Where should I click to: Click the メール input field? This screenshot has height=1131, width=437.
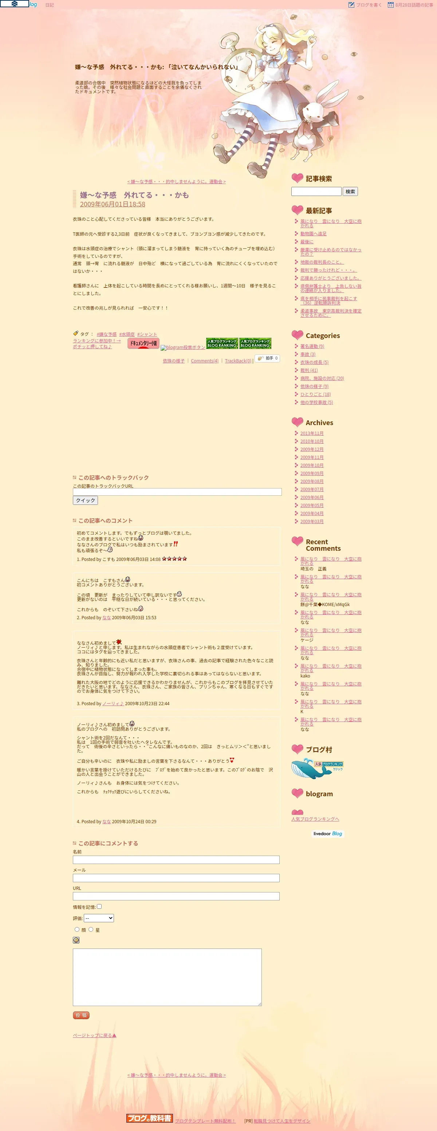[x=176, y=878]
